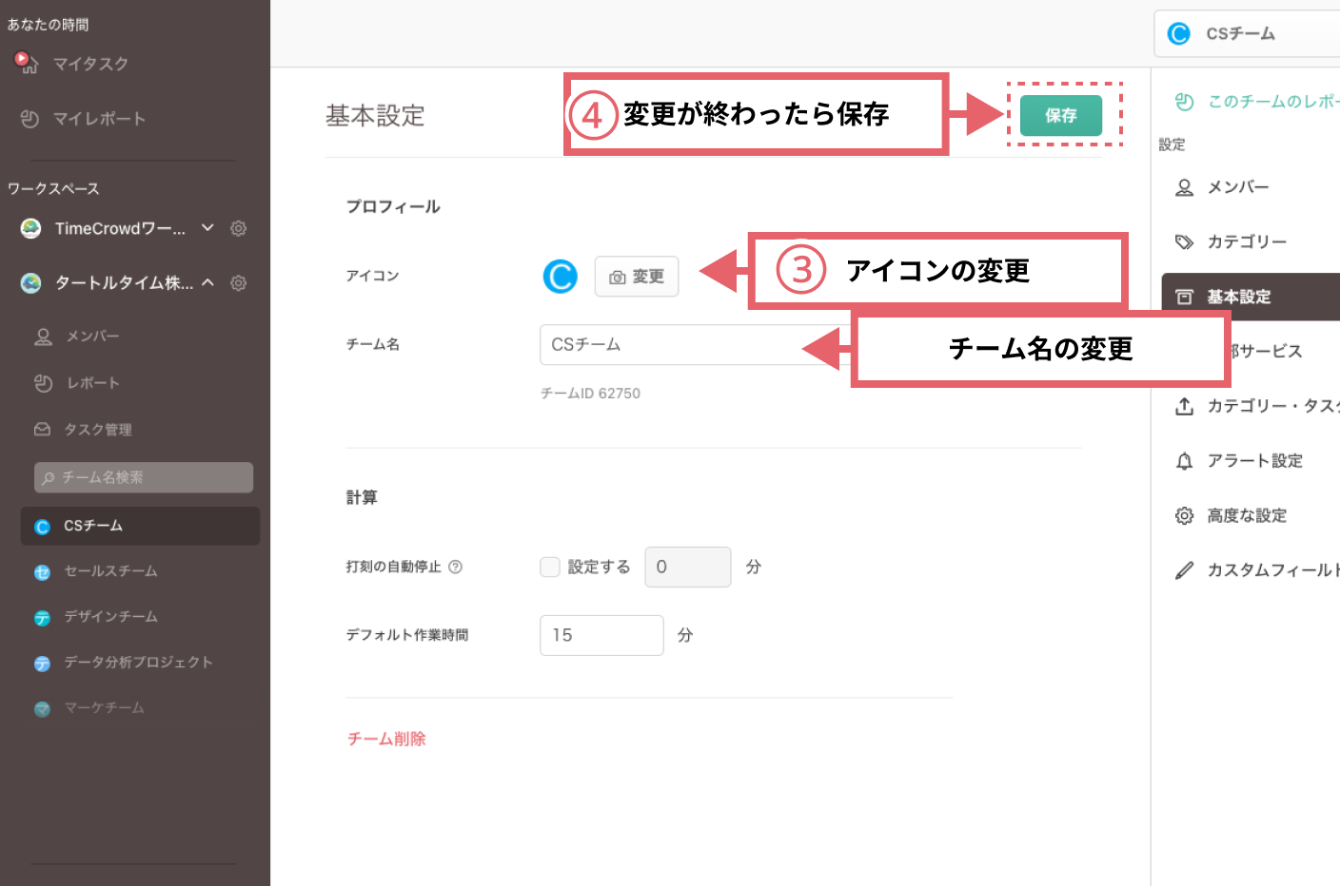Open アラート設定 with the bell icon
Viewport: 1340px width, 886px height.
click(x=1253, y=461)
